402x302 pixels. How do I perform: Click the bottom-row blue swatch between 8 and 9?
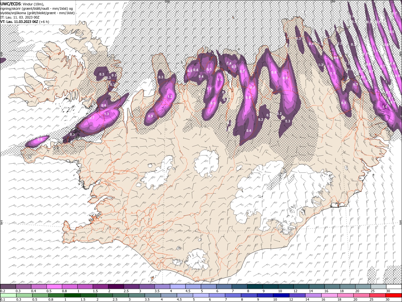click(249, 295)
